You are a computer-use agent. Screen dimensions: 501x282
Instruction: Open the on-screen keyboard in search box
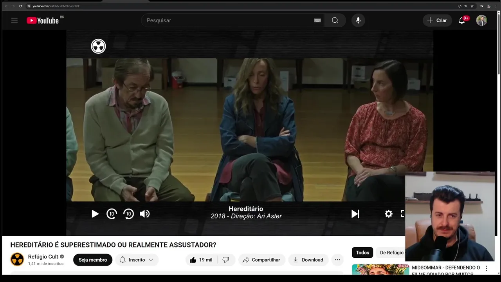(x=317, y=20)
